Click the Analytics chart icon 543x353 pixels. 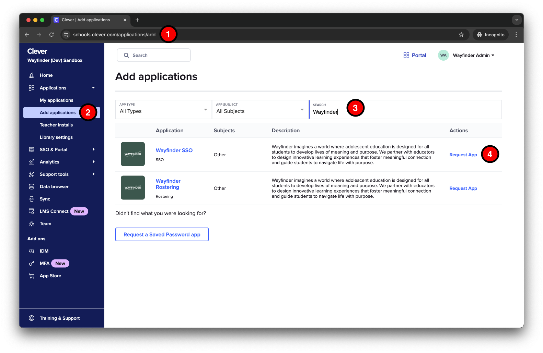32,162
